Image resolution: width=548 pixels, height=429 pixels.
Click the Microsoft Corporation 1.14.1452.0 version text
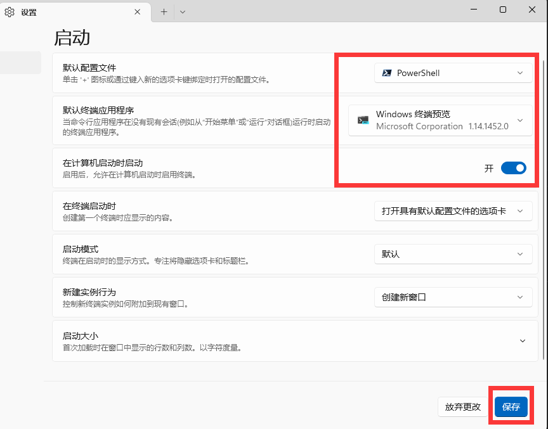(x=442, y=126)
